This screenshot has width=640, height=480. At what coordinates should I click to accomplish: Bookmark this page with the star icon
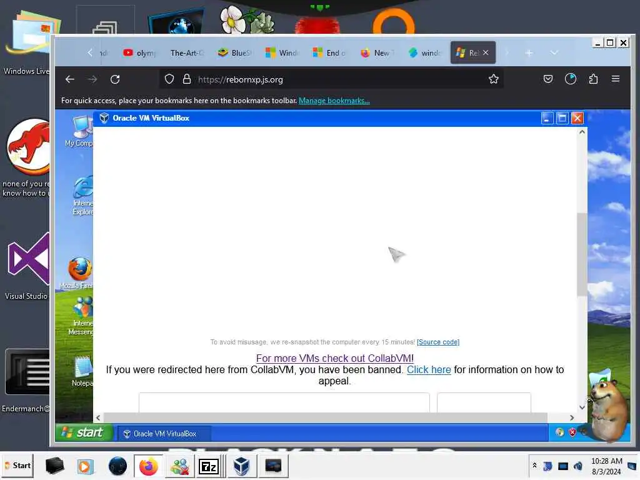[x=494, y=79]
